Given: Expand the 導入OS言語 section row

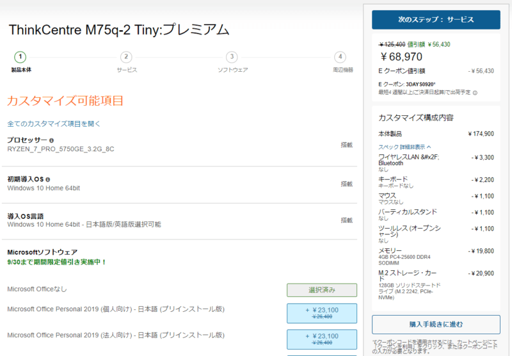Looking at the screenshot, I should coord(180,220).
